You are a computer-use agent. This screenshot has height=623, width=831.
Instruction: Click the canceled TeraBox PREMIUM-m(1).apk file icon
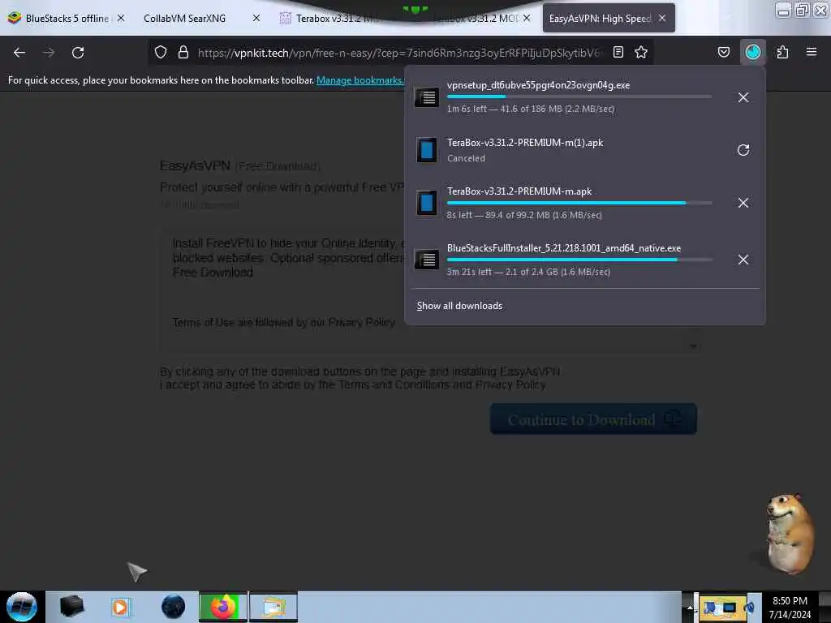[427, 150]
